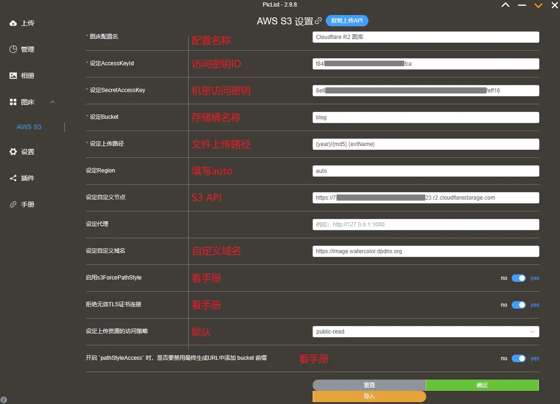This screenshot has width=560, height=404.
Task: Click the 导入 import button
Action: pos(368,396)
